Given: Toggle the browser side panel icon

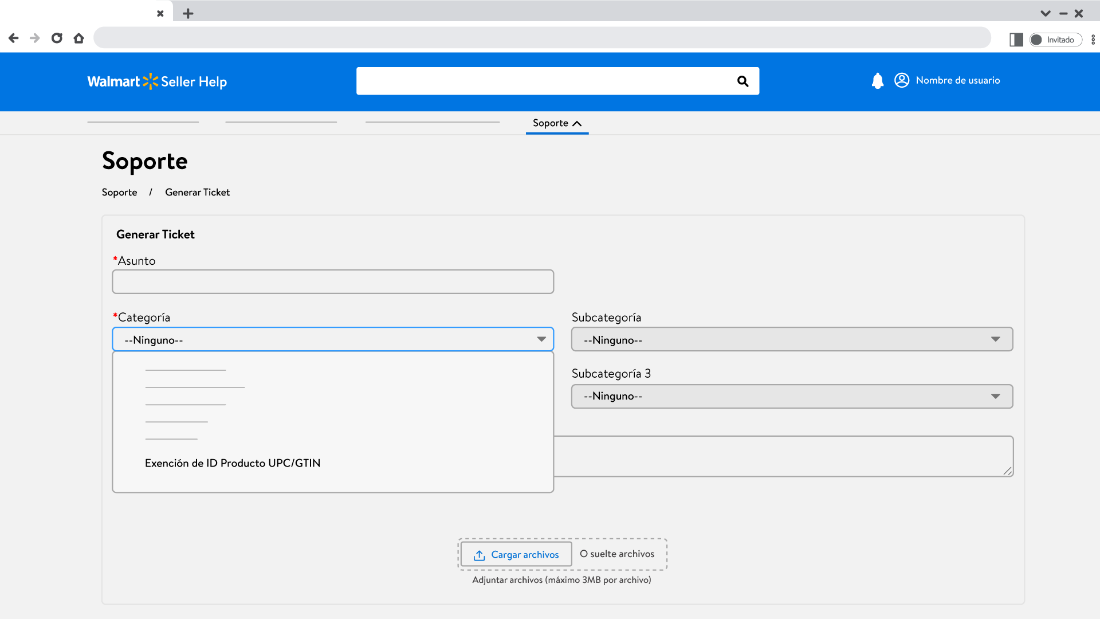Looking at the screenshot, I should coord(1016,40).
